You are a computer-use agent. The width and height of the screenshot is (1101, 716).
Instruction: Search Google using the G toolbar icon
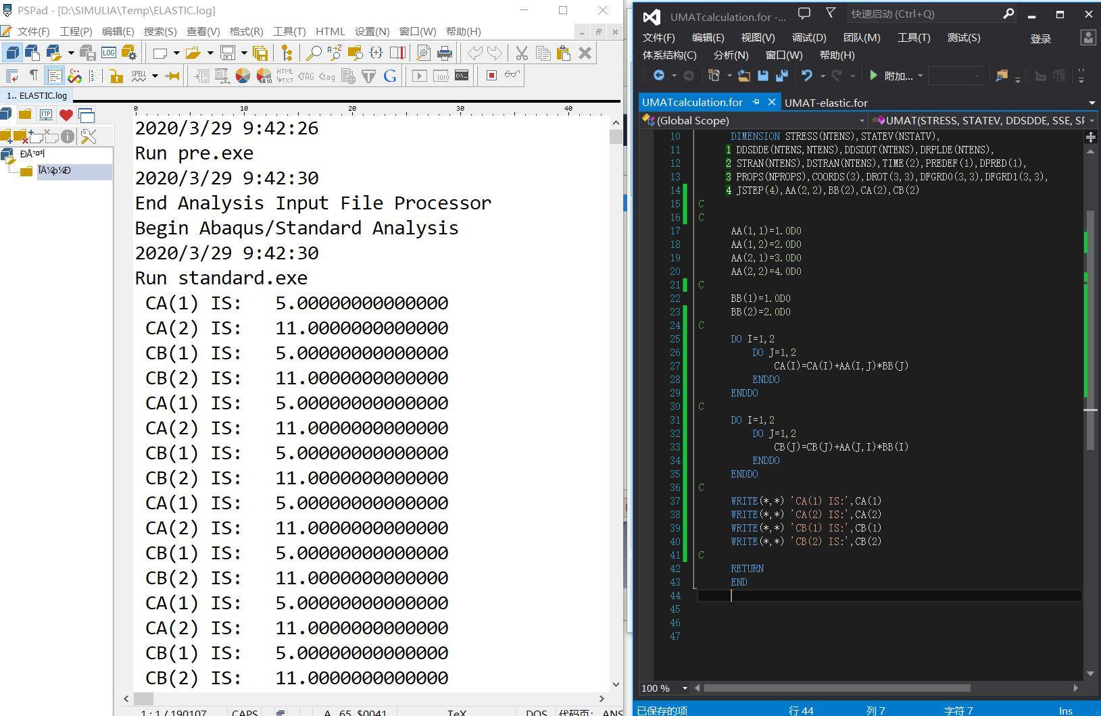coord(389,77)
